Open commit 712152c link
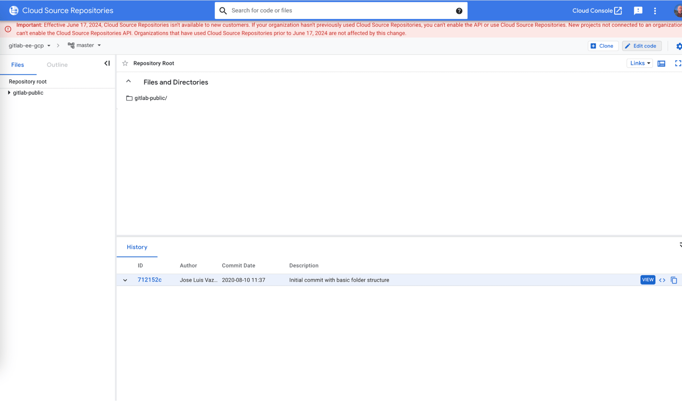Screen dimensions: 682x401 pyautogui.click(x=150, y=280)
